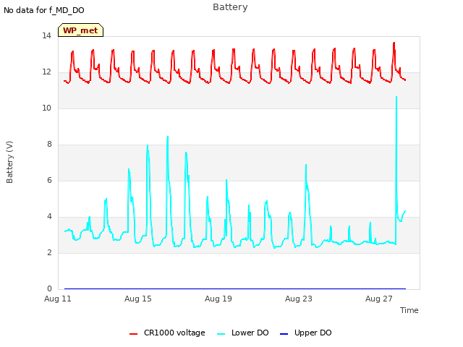Click the Aug 19 x-axis tick label
This screenshot has height=347, width=463.
tap(218, 299)
